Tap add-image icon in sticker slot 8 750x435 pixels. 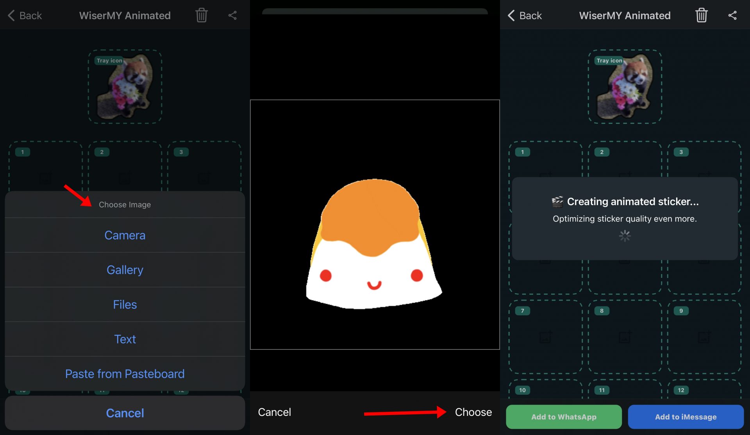click(x=625, y=337)
